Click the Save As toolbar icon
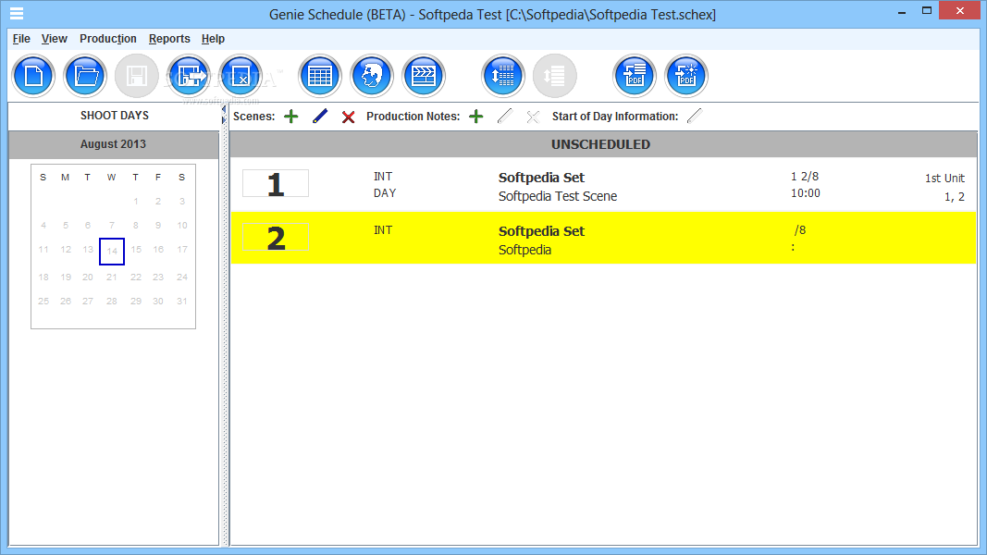Image resolution: width=987 pixels, height=555 pixels. click(x=188, y=76)
